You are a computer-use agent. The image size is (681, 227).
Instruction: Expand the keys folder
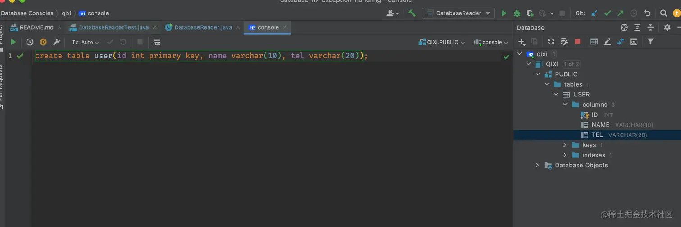[x=565, y=145]
